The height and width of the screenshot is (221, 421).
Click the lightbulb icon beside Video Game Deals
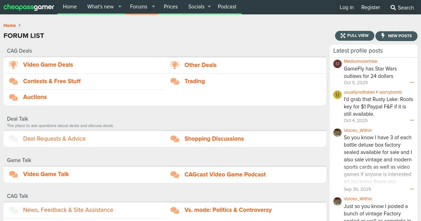13,65
